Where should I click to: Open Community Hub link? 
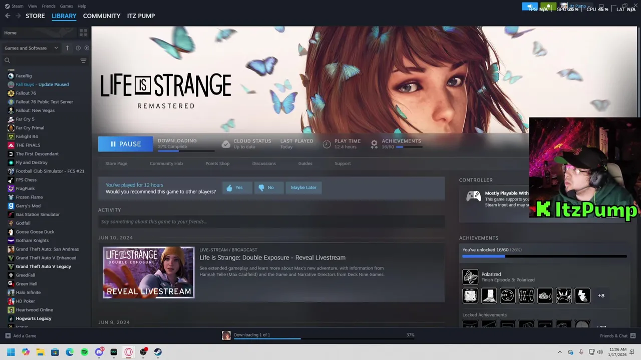point(166,163)
